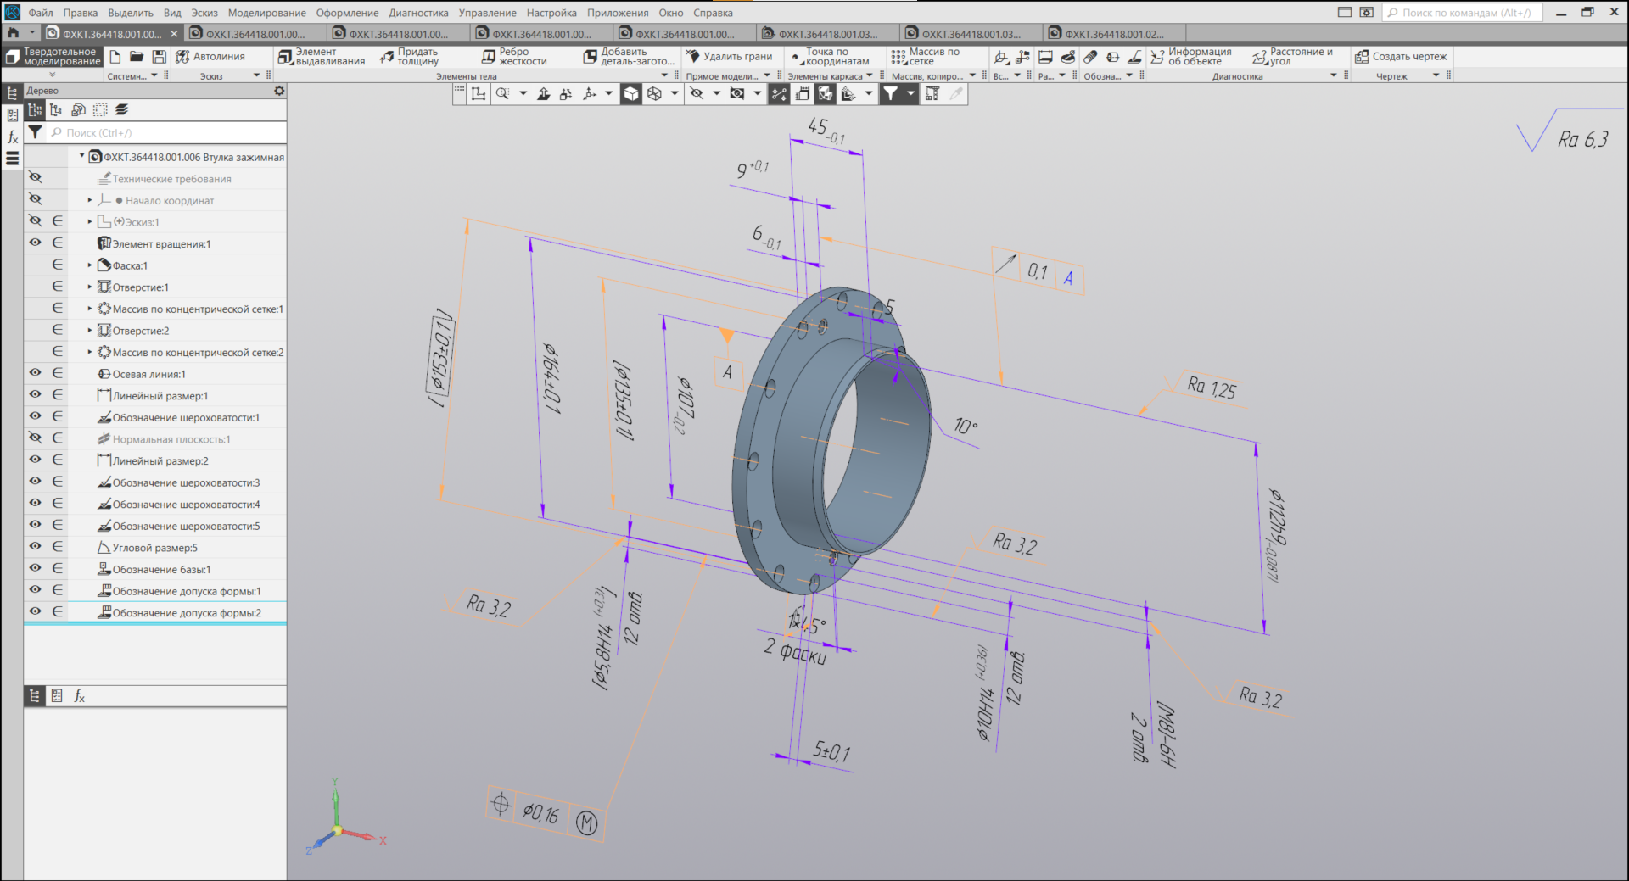This screenshot has height=881, width=1629.
Task: Click the tree filter funnel icon
Action: 35,132
